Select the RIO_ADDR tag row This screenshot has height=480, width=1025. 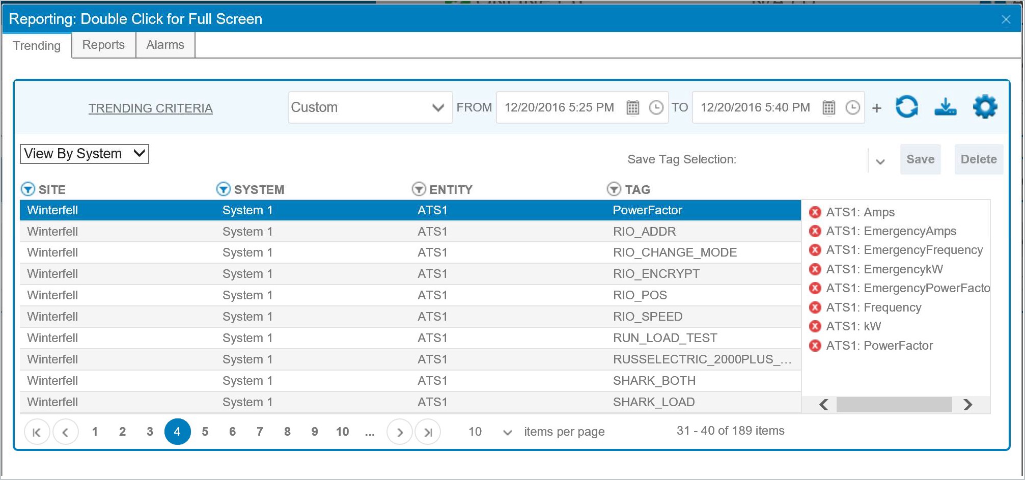410,232
